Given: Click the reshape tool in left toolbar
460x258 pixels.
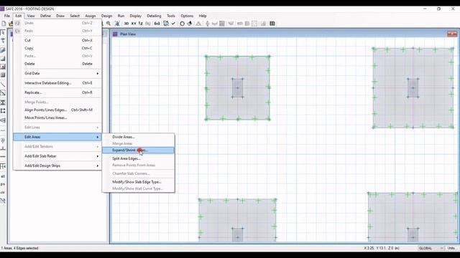Looking at the screenshot, I should 3,41.
